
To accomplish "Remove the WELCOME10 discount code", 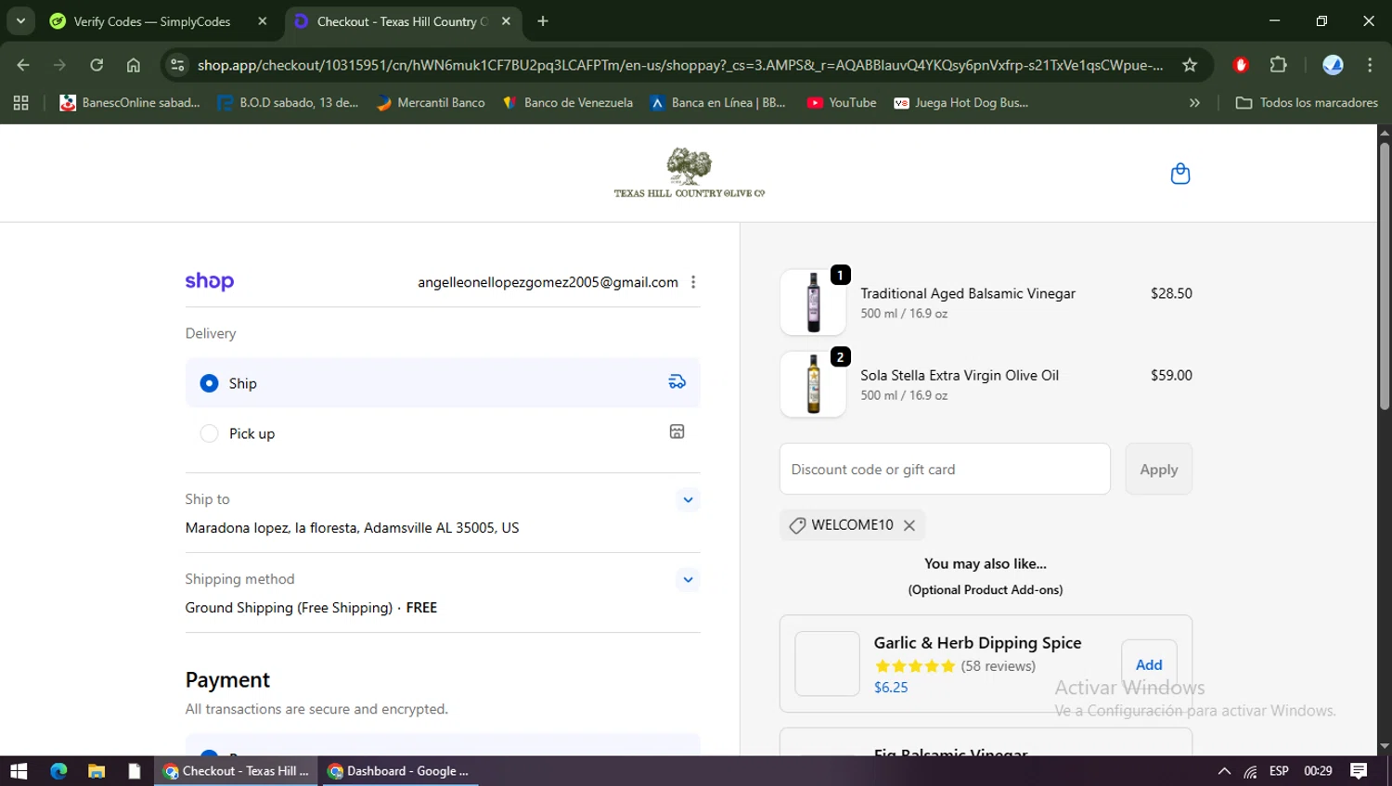I will pyautogui.click(x=909, y=525).
